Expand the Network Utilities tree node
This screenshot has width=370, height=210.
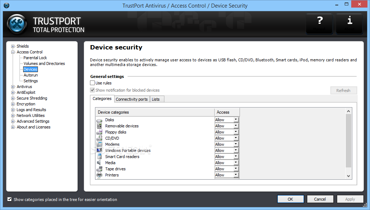click(x=13, y=116)
